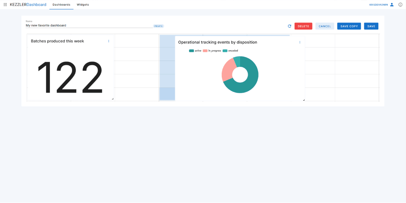Click the PRIVATE visibility chip
The height and width of the screenshot is (203, 406).
tap(159, 26)
